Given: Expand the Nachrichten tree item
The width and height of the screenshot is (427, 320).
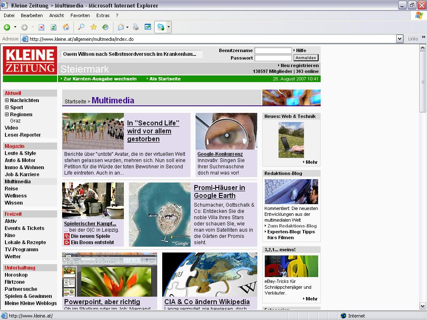Looking at the screenshot, I should tap(7, 100).
